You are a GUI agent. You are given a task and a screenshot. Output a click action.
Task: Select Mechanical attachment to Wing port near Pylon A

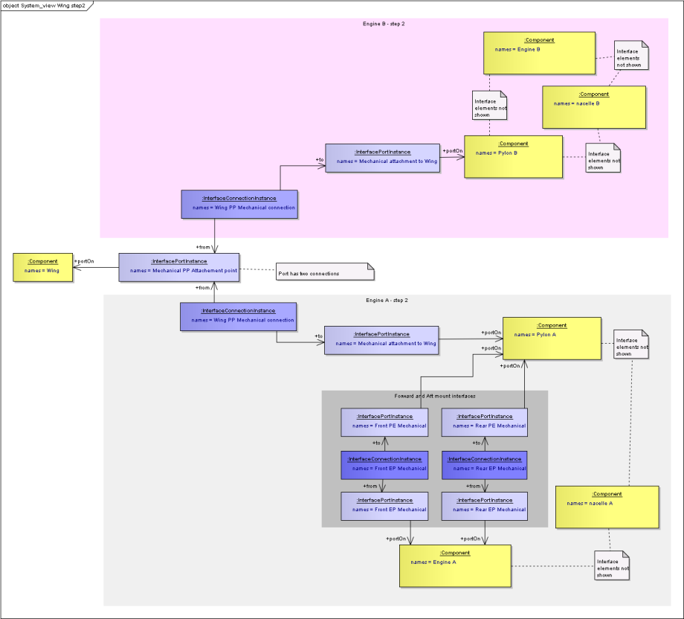381,340
